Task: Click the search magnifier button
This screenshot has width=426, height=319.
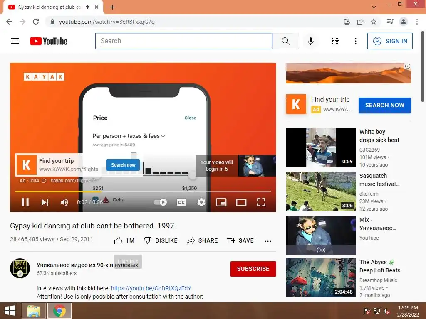Action: pos(285,41)
